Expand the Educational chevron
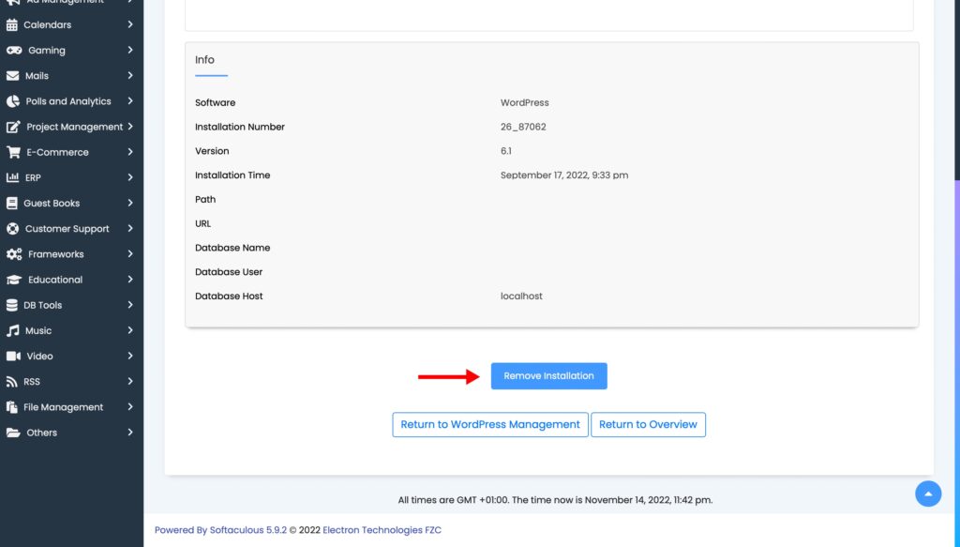The height and width of the screenshot is (547, 960). coord(130,280)
